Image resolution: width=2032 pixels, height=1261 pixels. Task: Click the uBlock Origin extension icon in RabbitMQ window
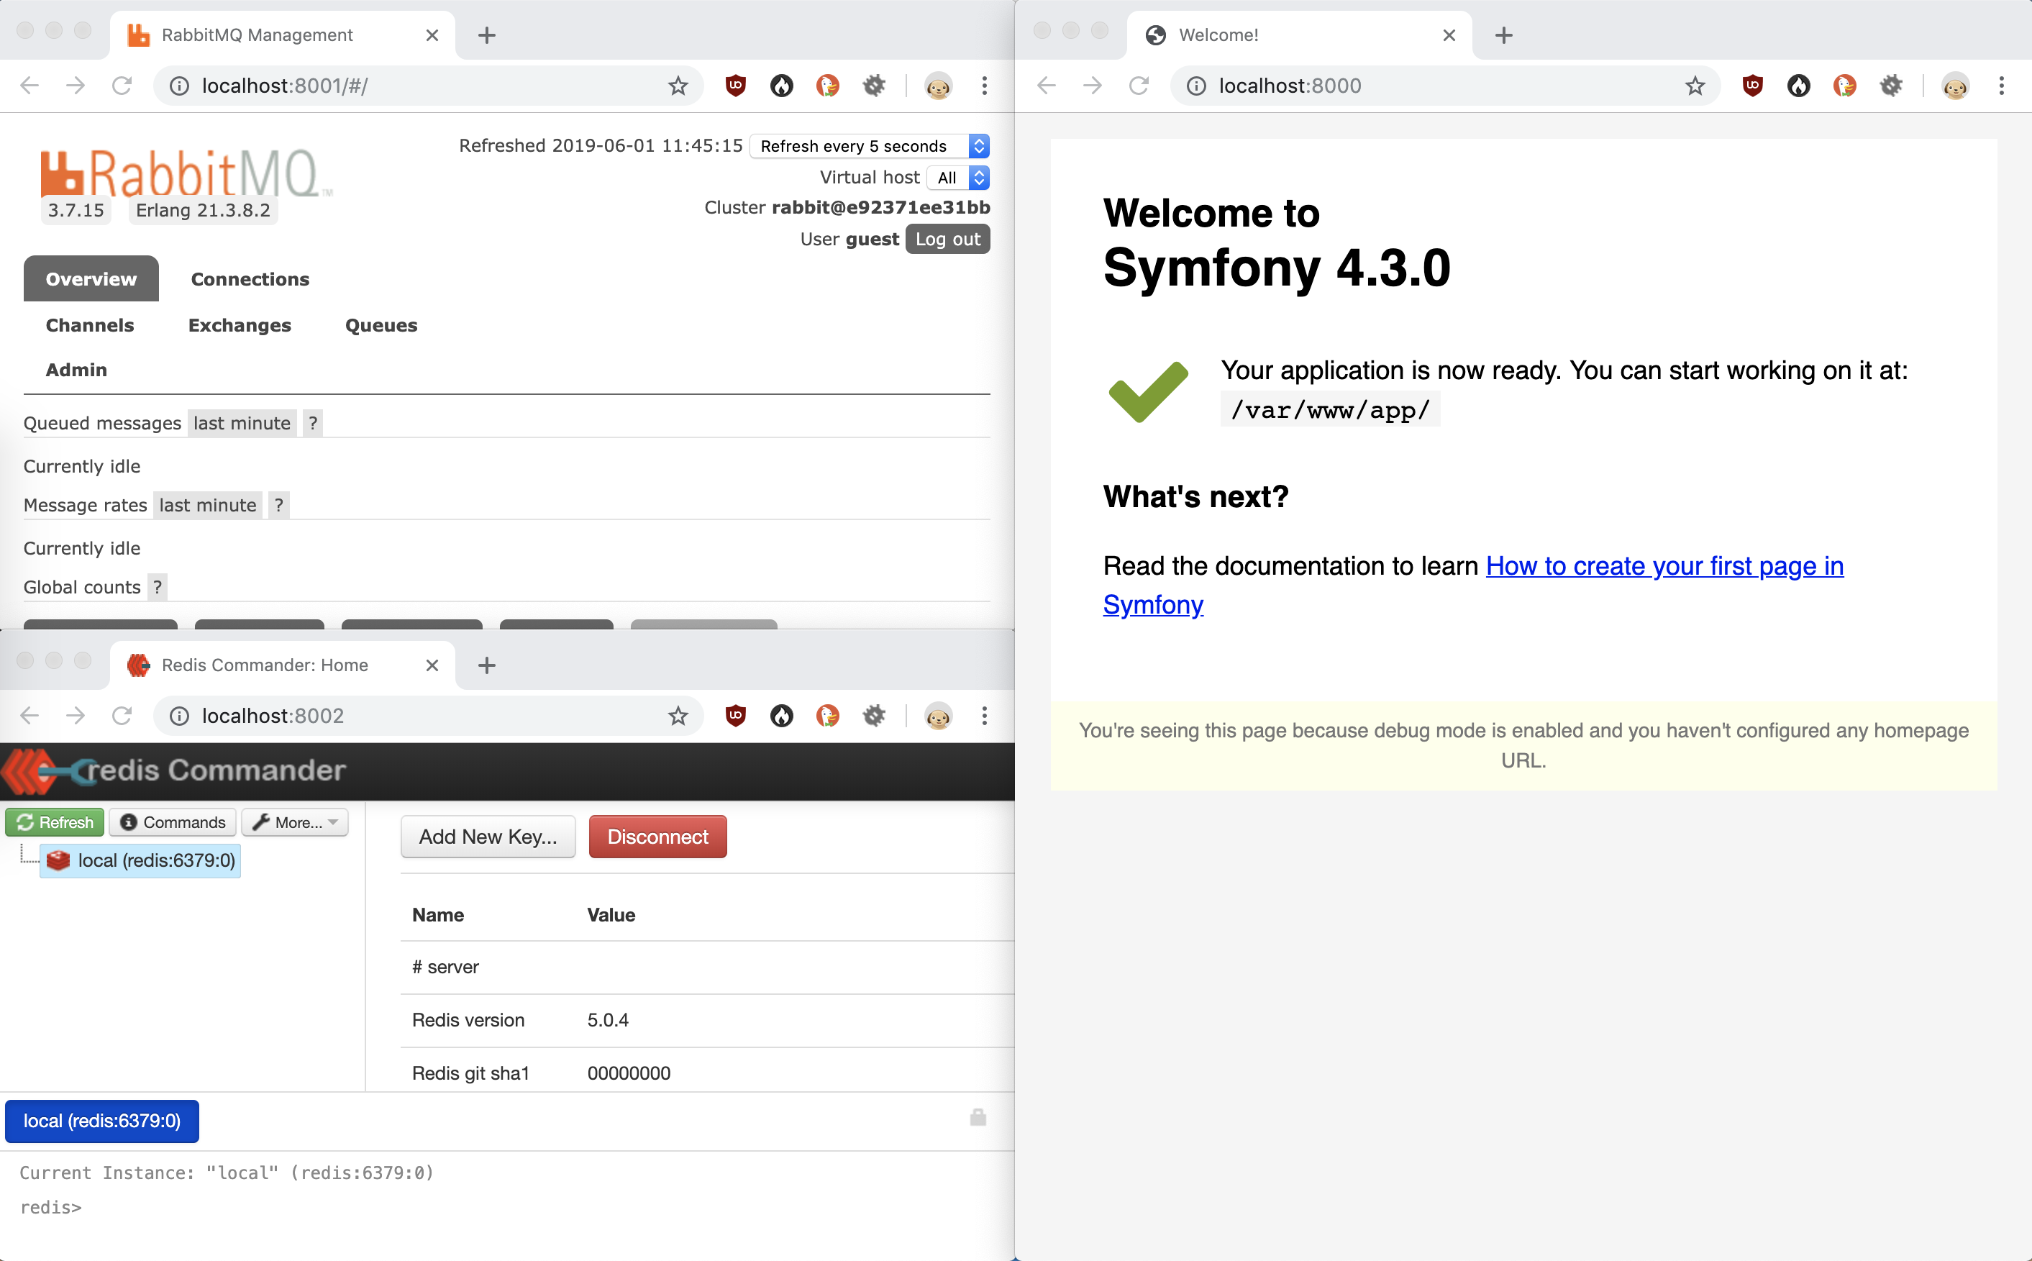tap(734, 85)
